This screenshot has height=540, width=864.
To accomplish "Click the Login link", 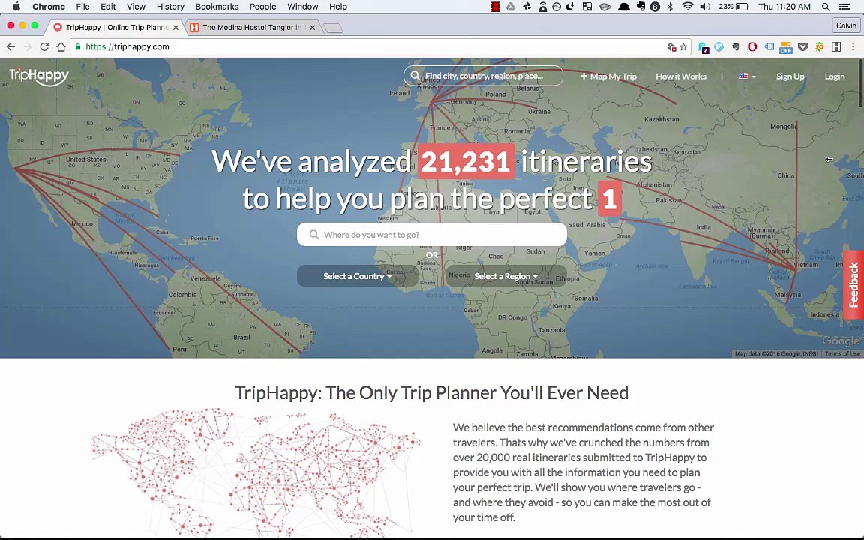I will point(834,76).
